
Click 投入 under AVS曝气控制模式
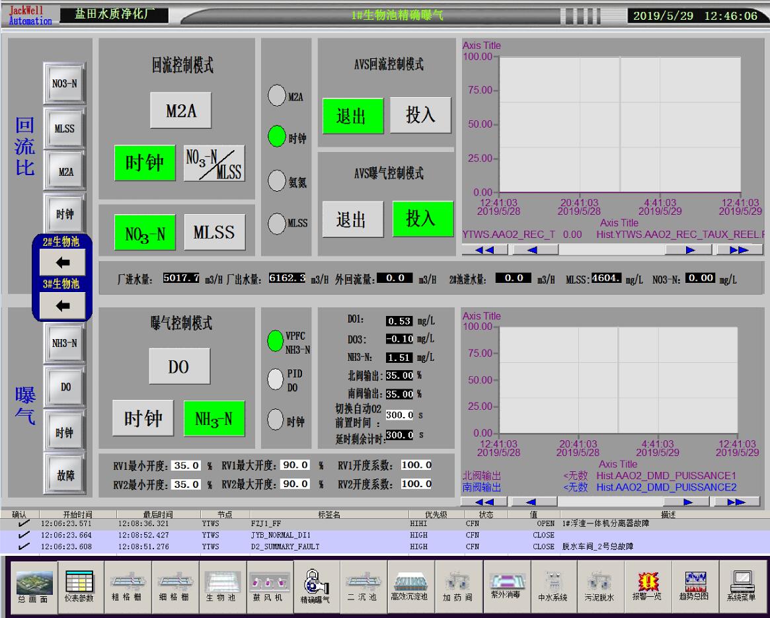(423, 219)
